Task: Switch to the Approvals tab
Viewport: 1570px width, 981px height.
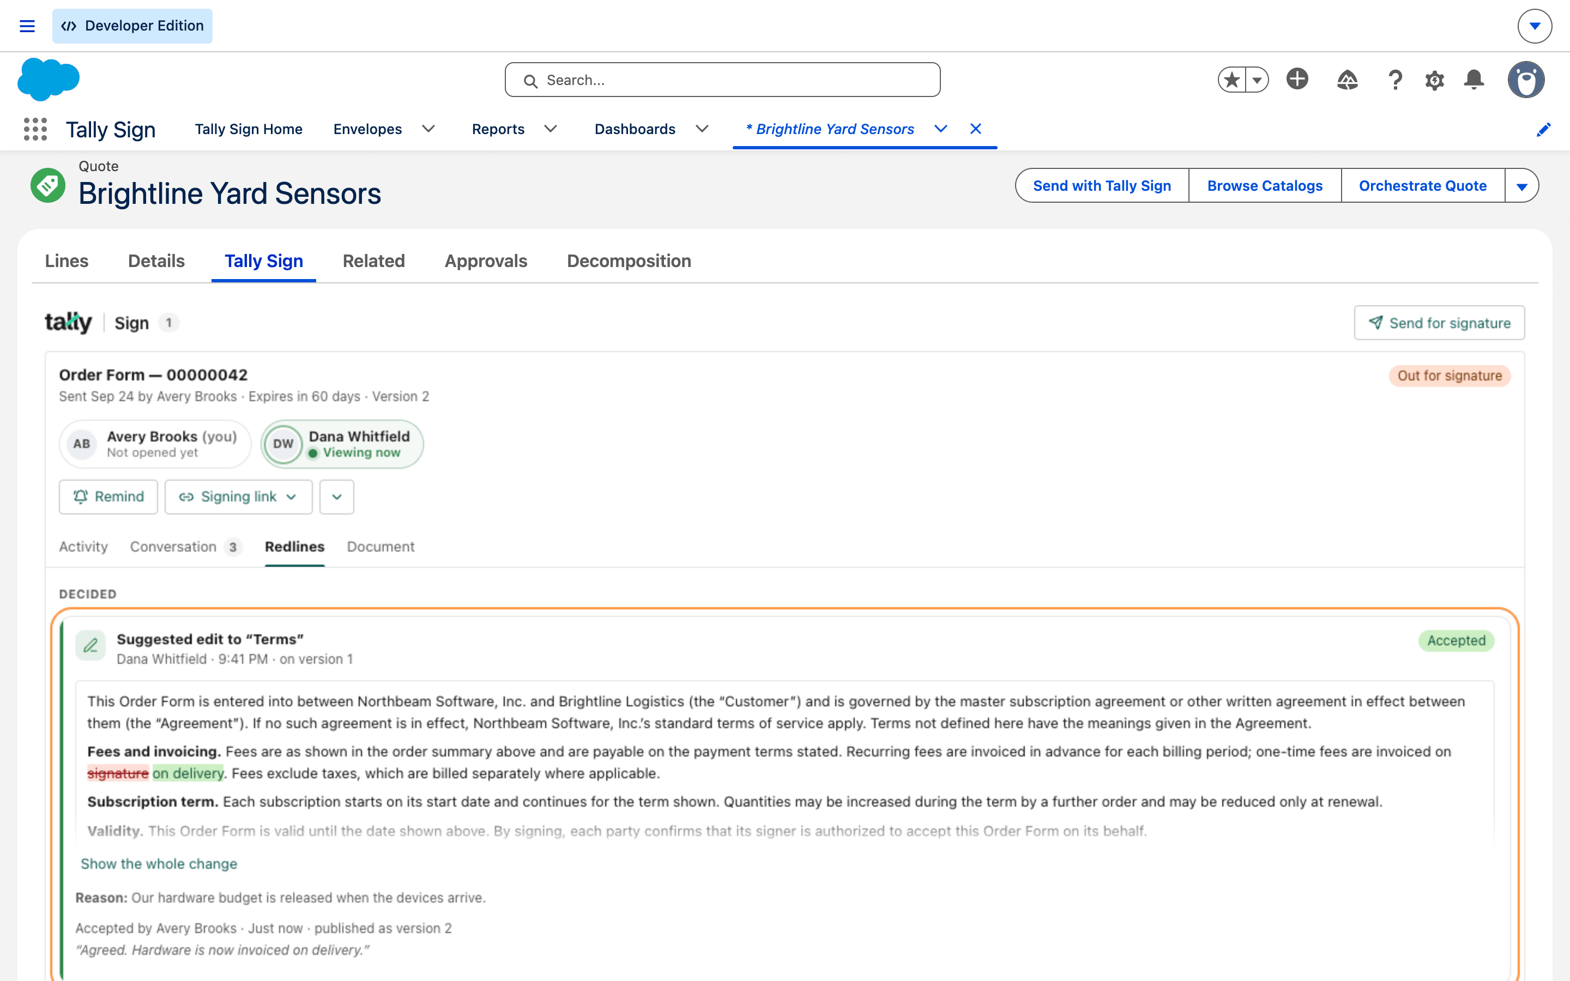Action: [486, 261]
